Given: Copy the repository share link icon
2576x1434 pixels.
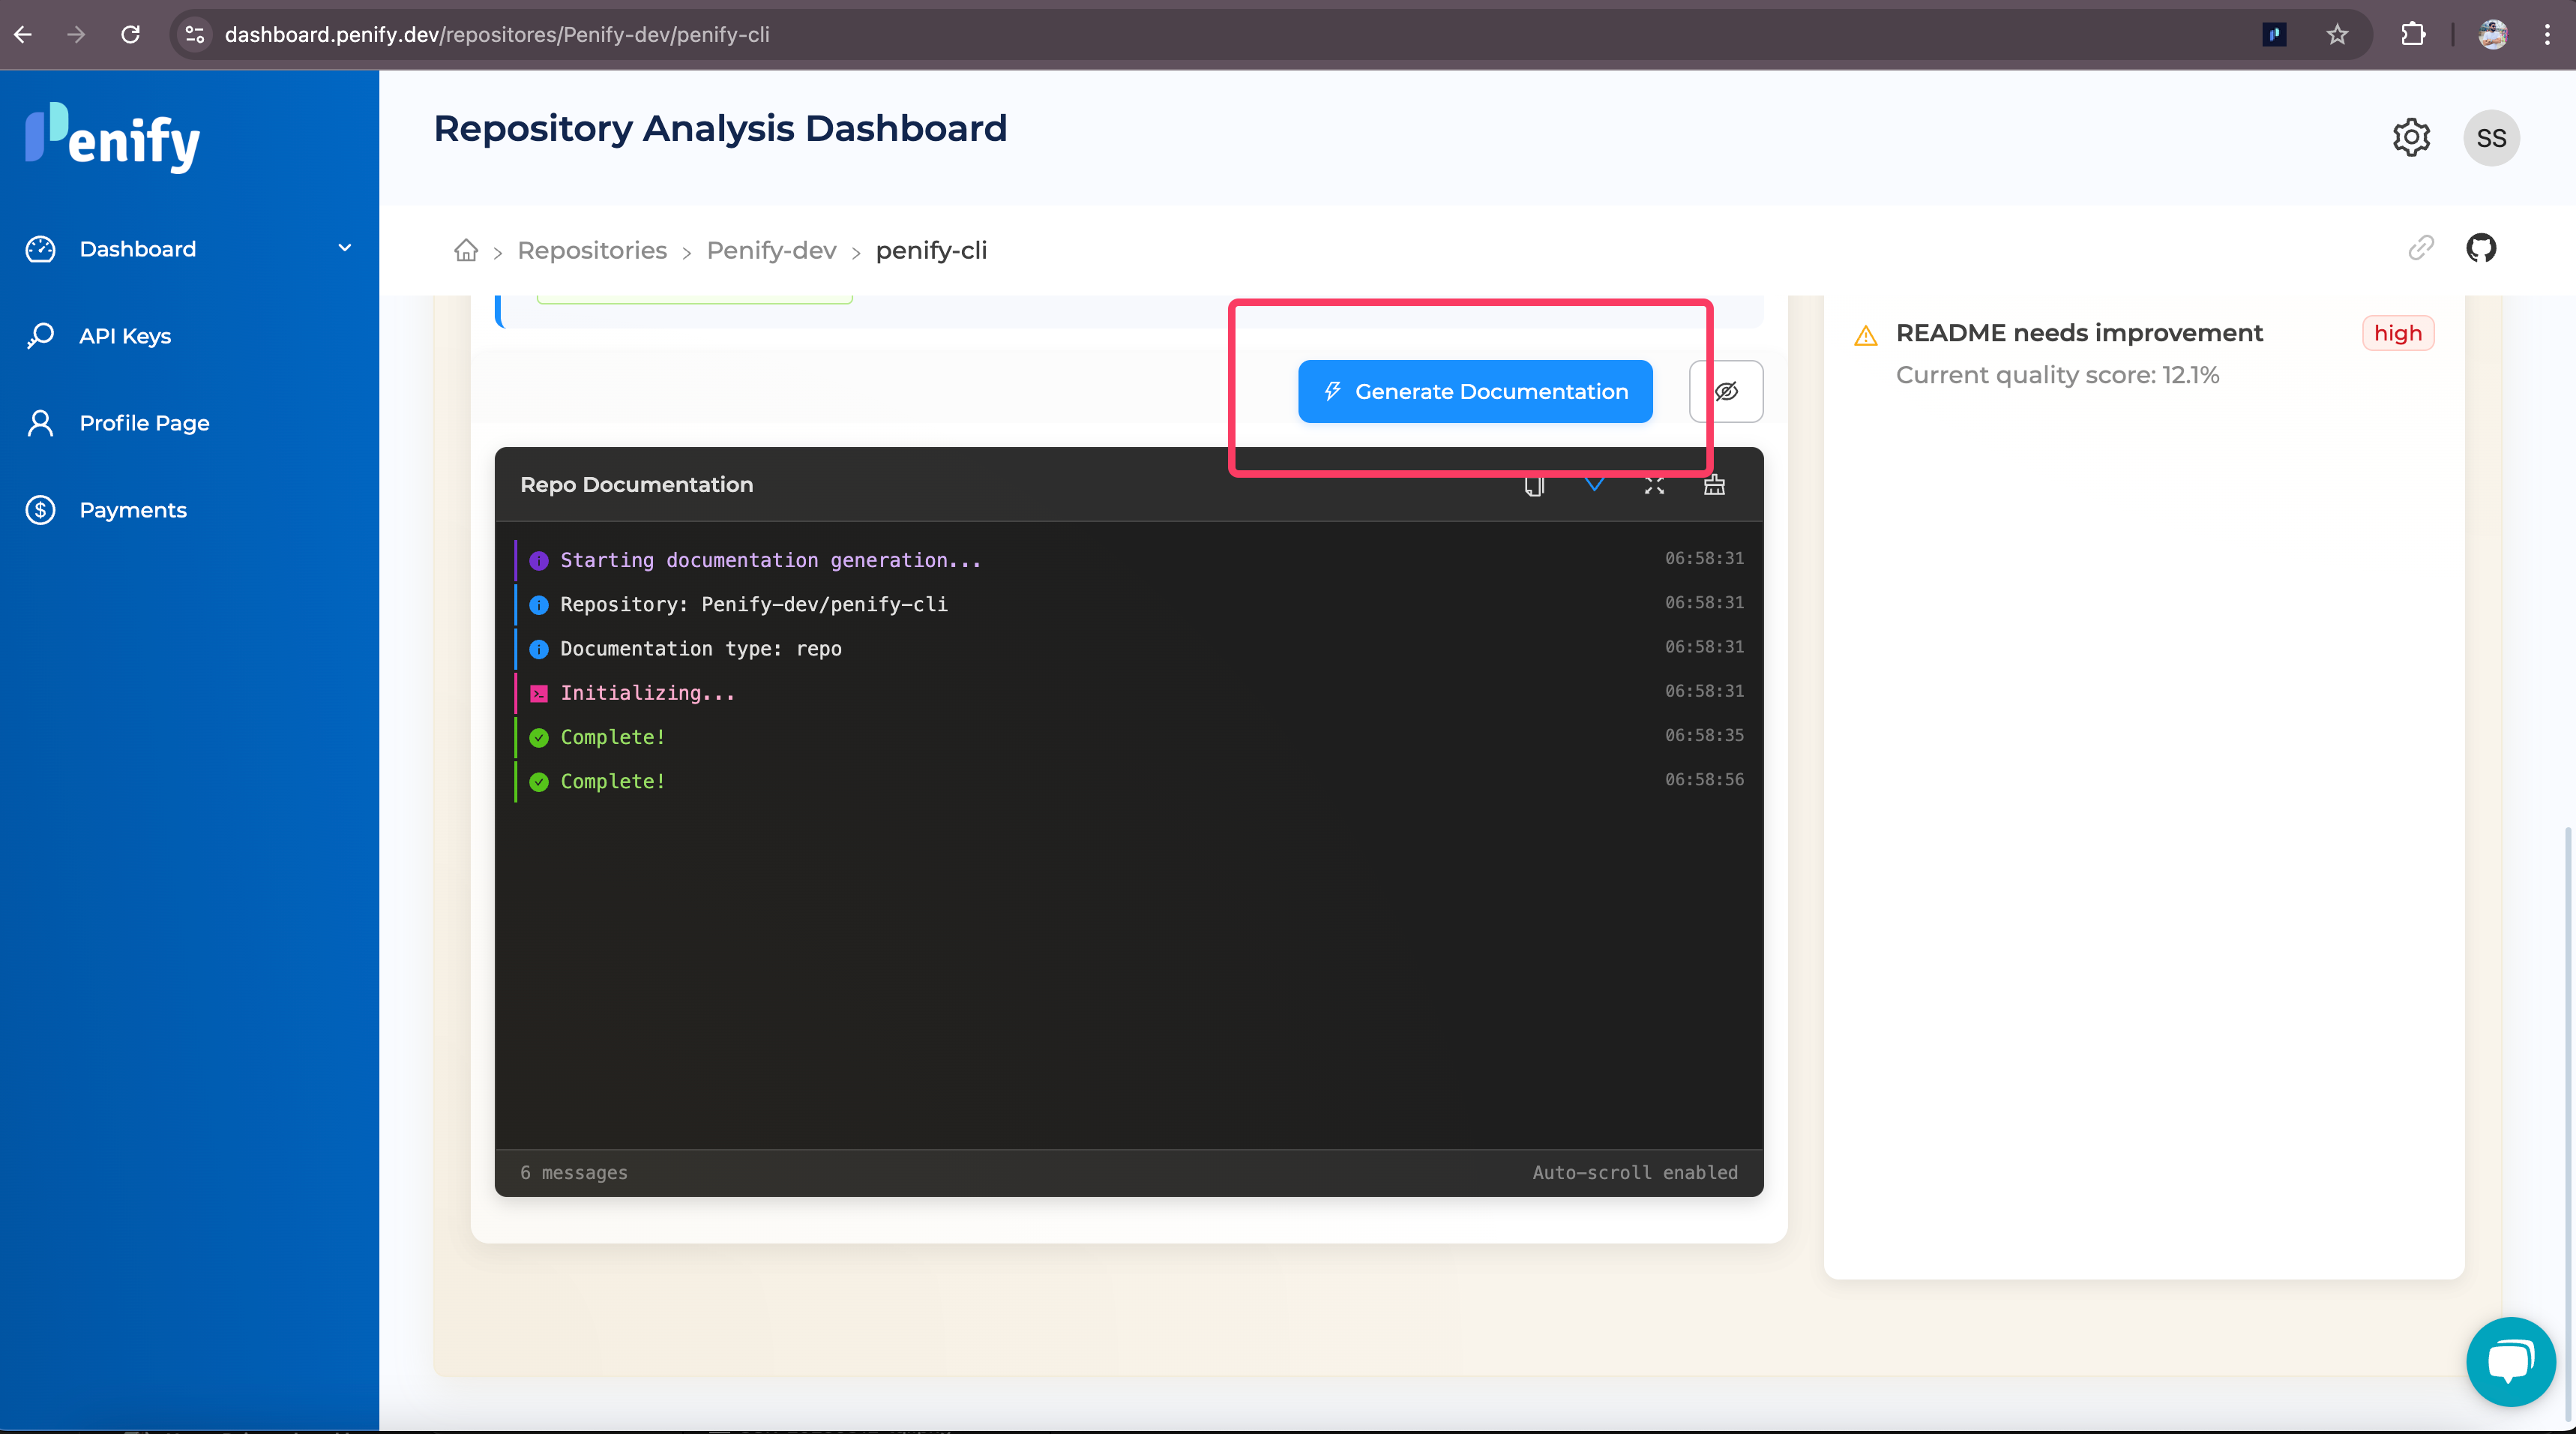Looking at the screenshot, I should click(x=2421, y=248).
